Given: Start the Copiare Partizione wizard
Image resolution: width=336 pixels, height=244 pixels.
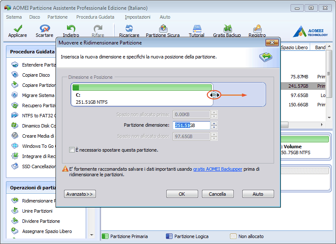Looking at the screenshot, I should 34,85.
